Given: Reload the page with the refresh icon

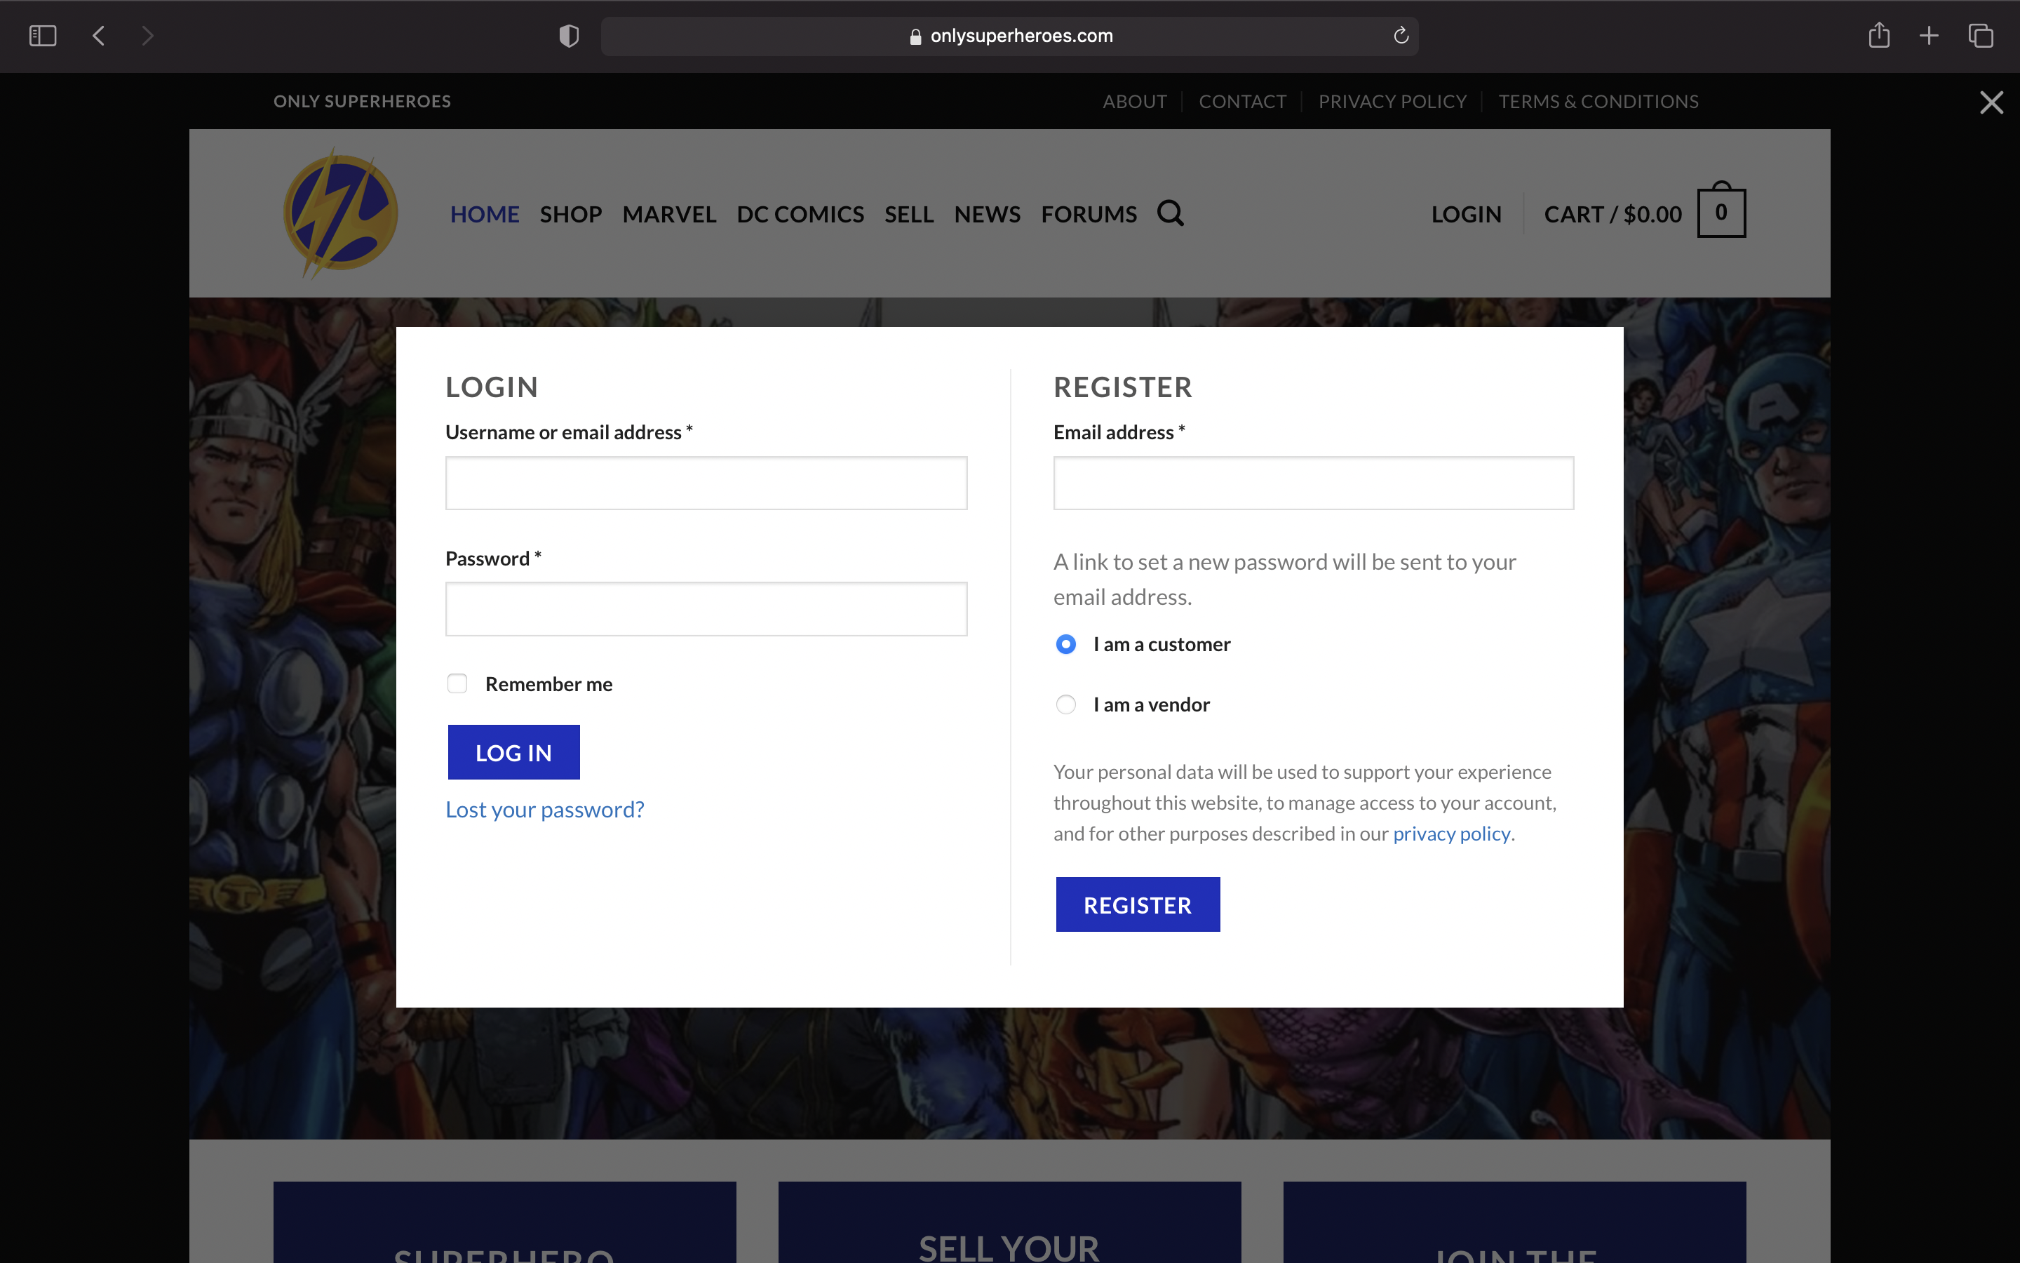Looking at the screenshot, I should (x=1401, y=36).
